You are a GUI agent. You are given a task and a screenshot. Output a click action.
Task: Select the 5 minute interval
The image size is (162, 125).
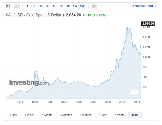(34, 6)
